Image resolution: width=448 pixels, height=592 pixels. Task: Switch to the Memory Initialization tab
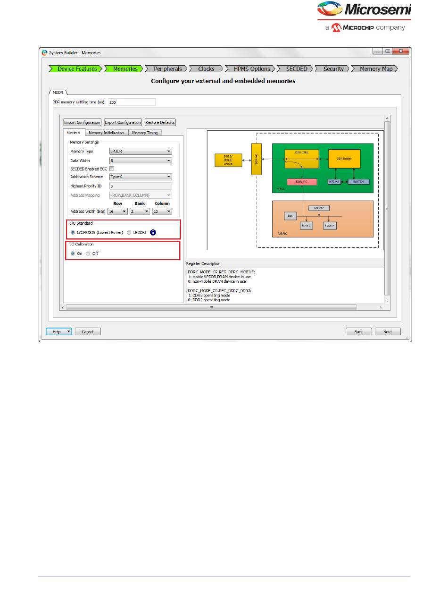(106, 133)
